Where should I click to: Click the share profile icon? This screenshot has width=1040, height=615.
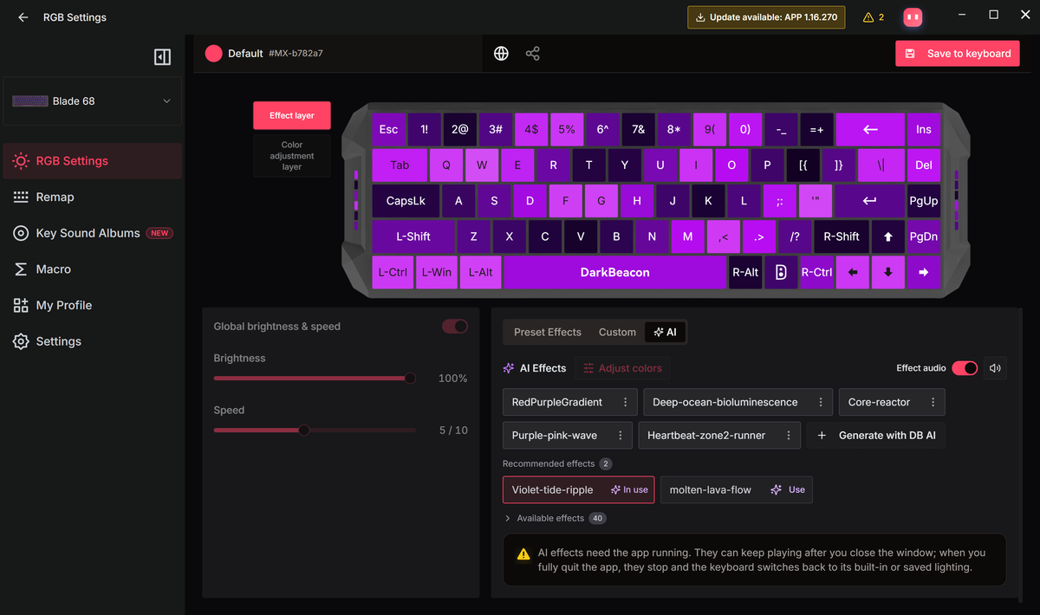tap(533, 54)
